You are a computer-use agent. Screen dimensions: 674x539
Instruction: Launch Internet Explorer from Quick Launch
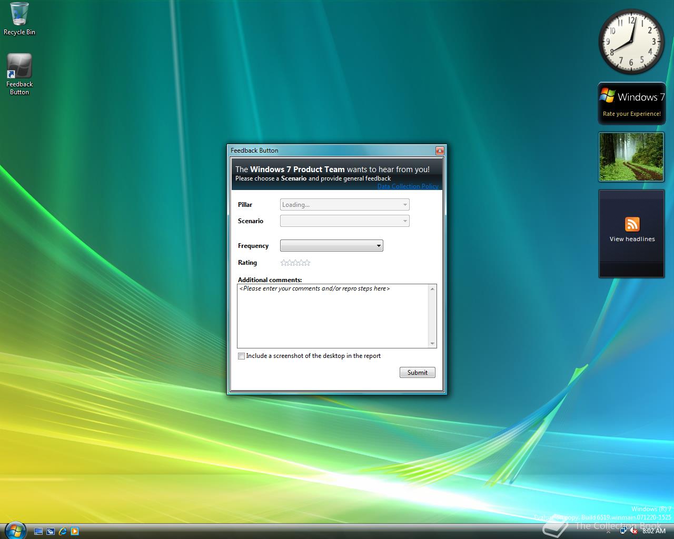point(63,531)
